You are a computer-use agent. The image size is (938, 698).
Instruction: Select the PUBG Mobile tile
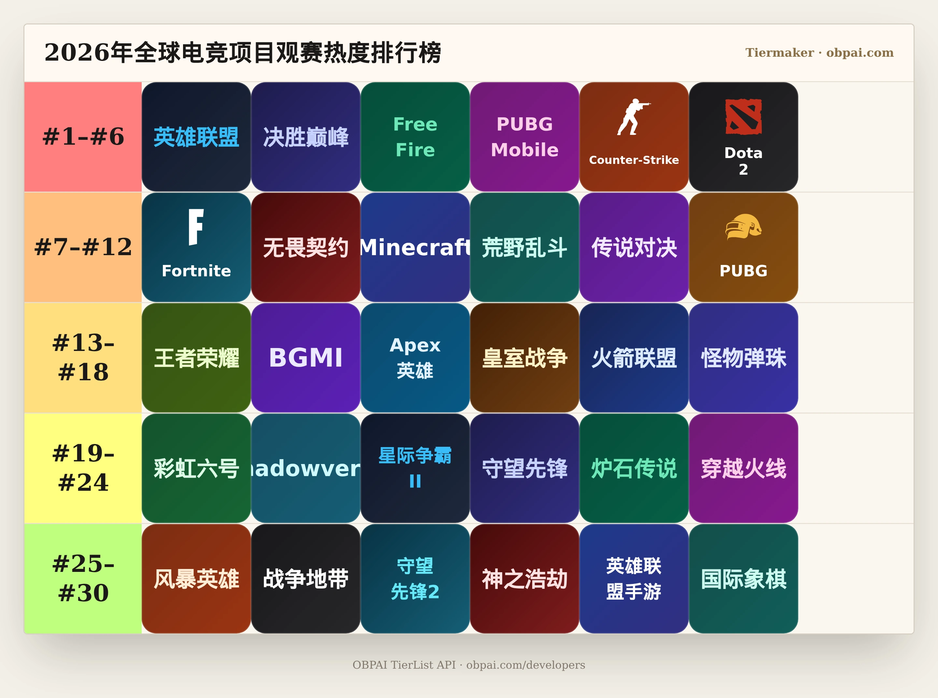(525, 137)
